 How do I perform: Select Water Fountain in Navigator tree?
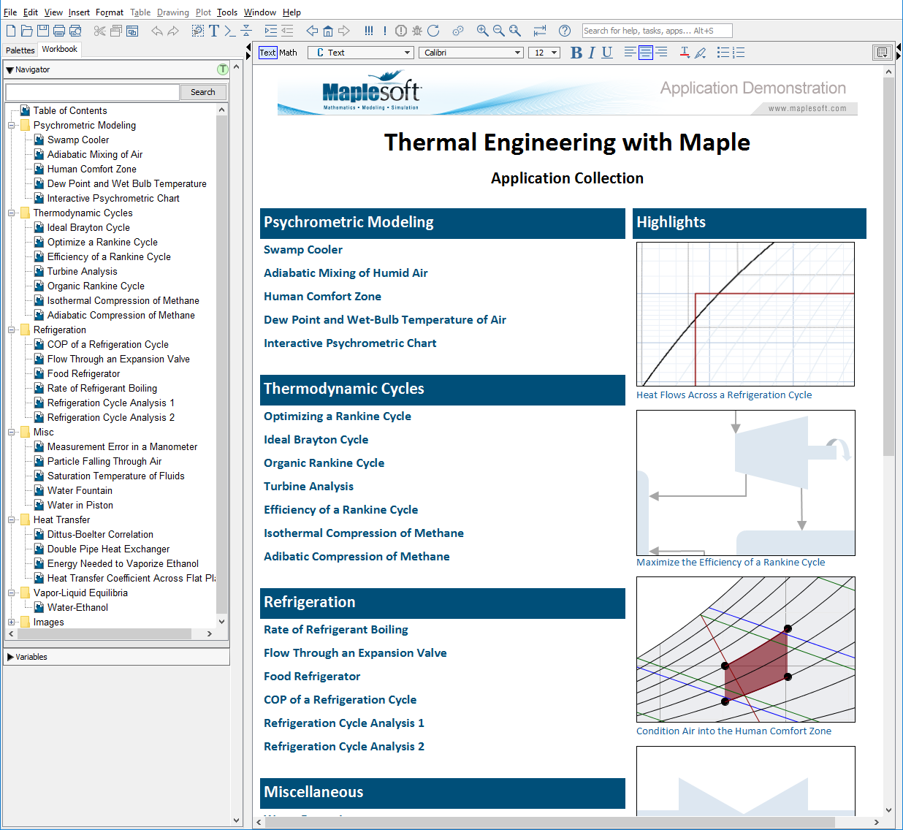pos(80,491)
